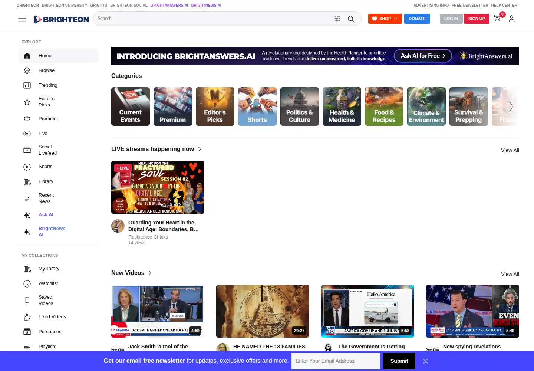Click the search input field
This screenshot has height=371, width=534.
click(x=213, y=19)
